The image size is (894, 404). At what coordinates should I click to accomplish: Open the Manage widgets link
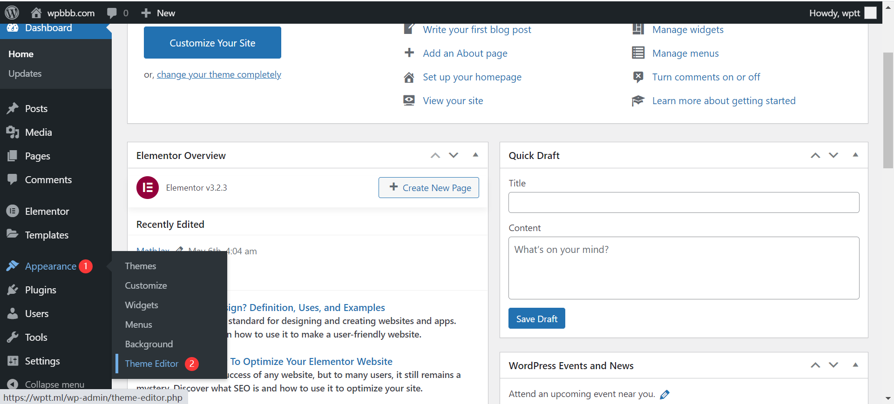coord(688,29)
